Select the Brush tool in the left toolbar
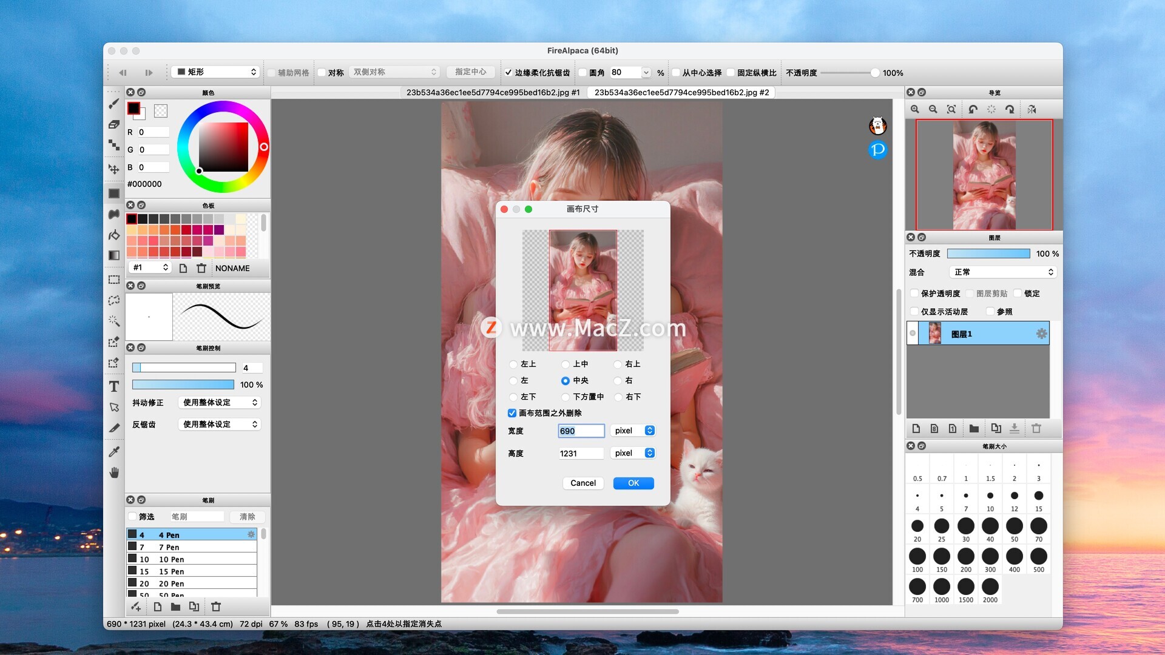This screenshot has width=1165, height=655. click(x=113, y=104)
